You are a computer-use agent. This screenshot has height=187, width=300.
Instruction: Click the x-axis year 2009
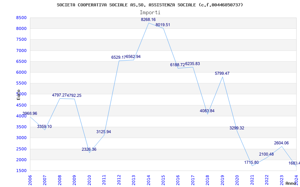74,180
